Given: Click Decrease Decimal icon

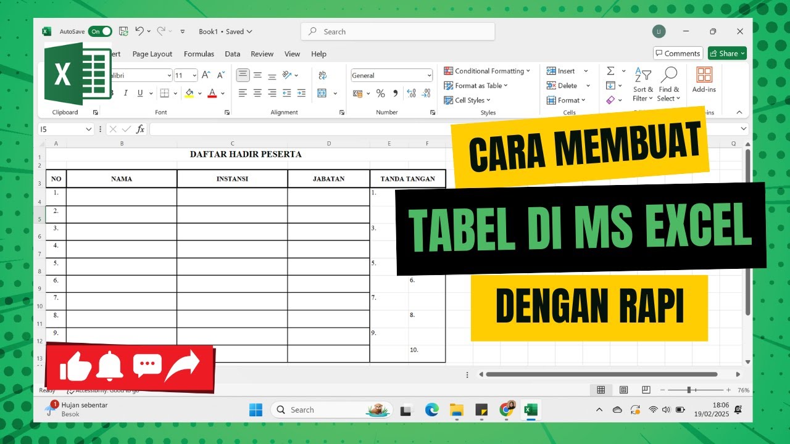Looking at the screenshot, I should [x=425, y=94].
